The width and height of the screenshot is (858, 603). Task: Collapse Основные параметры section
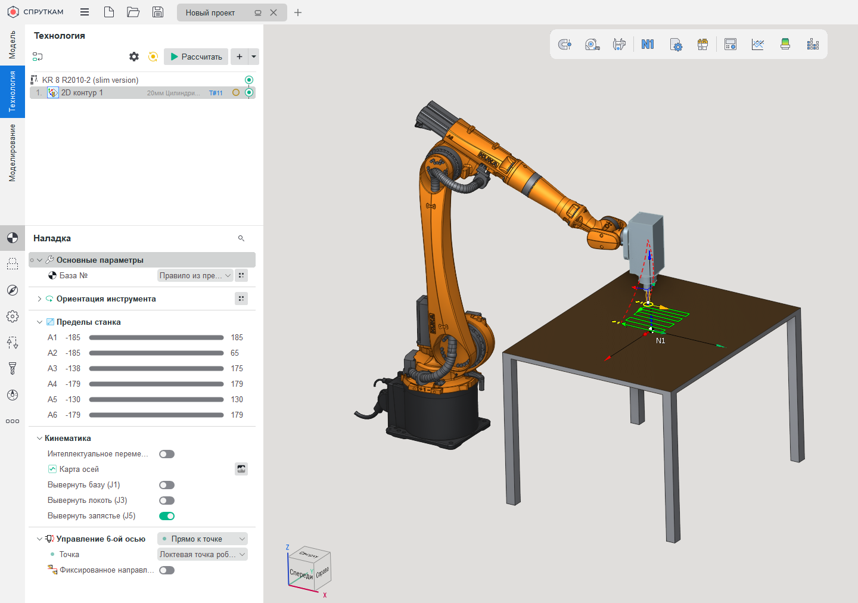39,260
